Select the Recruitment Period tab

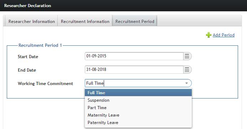tap(135, 22)
